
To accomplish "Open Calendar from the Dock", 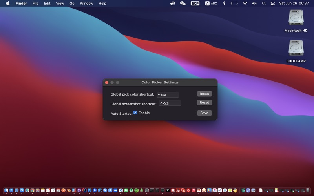I will click(58, 190).
